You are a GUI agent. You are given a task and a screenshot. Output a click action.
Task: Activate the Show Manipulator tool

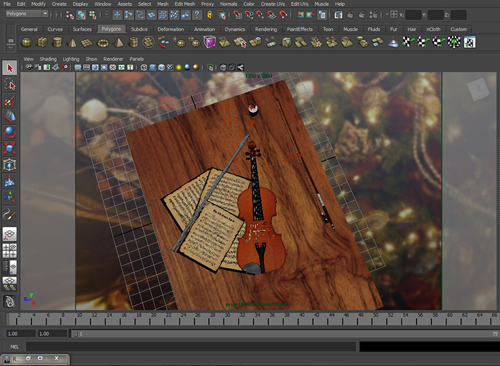pyautogui.click(x=10, y=197)
